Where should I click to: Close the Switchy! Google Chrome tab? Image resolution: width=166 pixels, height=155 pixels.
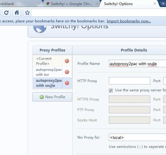(97, 4)
